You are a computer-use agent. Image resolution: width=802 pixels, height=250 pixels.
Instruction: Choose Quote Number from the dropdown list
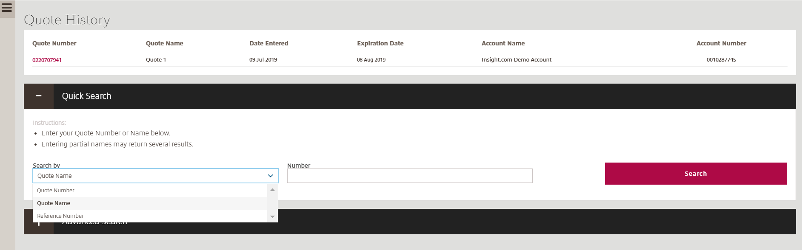coord(56,191)
